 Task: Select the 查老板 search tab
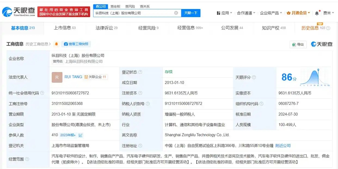point(115,6)
